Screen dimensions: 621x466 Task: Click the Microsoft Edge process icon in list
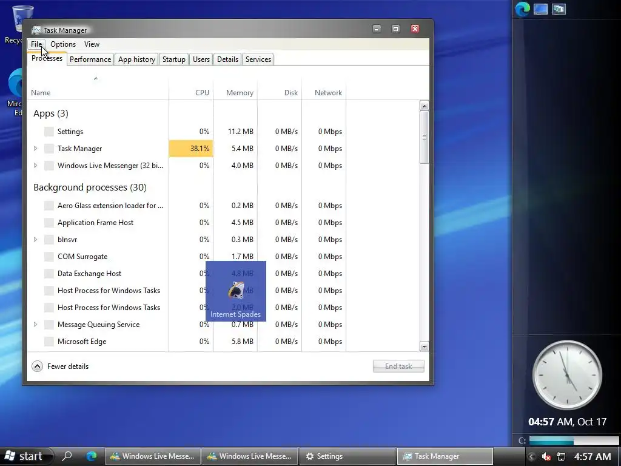pyautogui.click(x=49, y=342)
